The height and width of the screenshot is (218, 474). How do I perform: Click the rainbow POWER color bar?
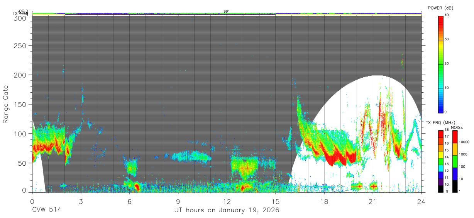pos(440,64)
